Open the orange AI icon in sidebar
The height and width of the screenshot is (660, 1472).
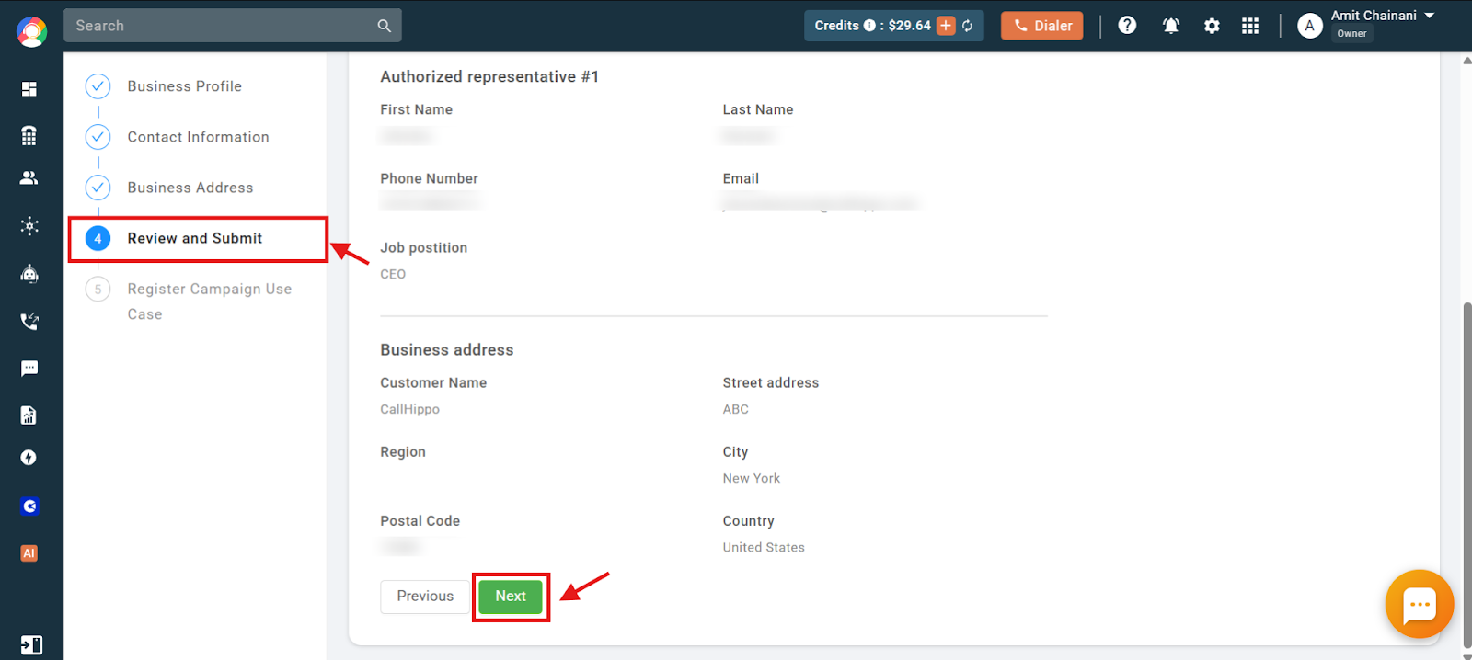click(x=29, y=553)
